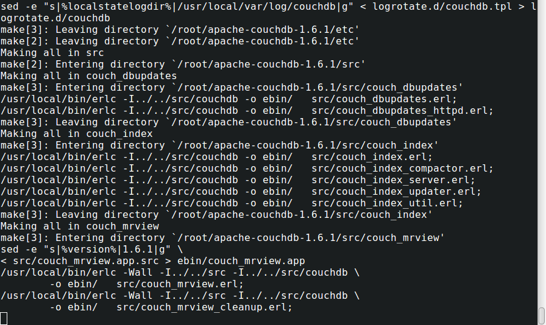Click the sed version 1.6.1 command line

[91, 250]
